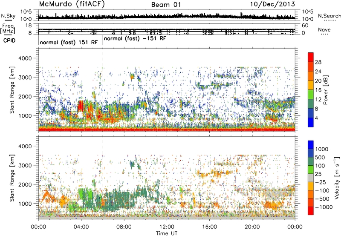Click the blue top Velocity colorbar segment

311,145
